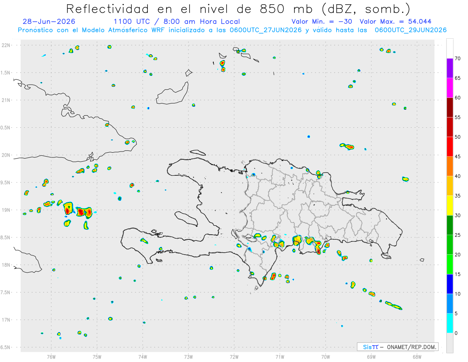468x362 pixels.
Task: Click the '72W' longitude axis label
Action: [234, 357]
